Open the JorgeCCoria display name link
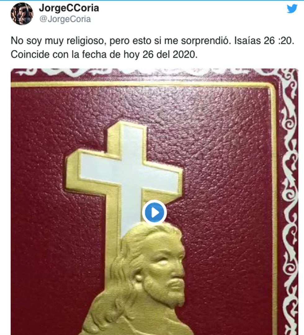Screen dimensions: 304x335 (x=69, y=8)
